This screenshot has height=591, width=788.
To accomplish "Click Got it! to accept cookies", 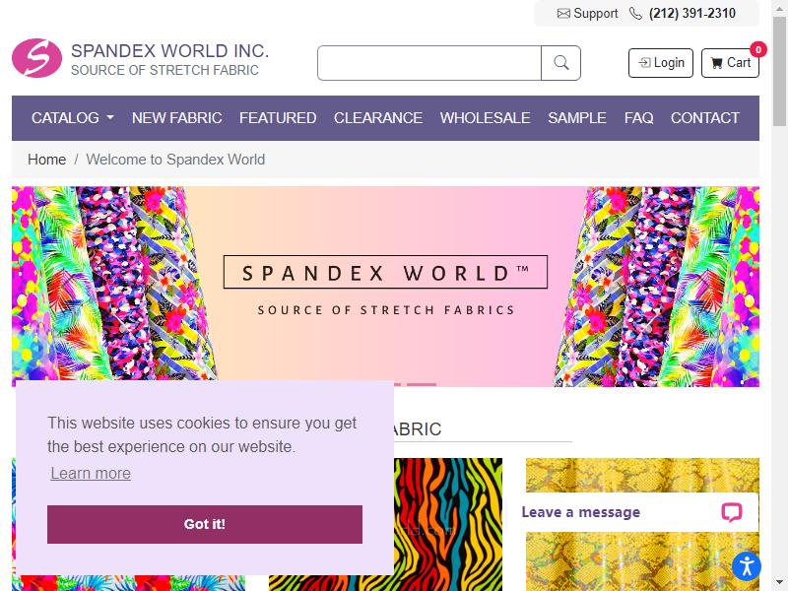I will [205, 524].
